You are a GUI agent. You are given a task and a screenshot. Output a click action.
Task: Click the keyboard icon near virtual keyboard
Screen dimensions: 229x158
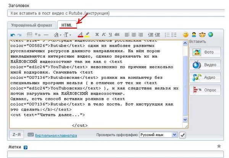click(x=31, y=134)
